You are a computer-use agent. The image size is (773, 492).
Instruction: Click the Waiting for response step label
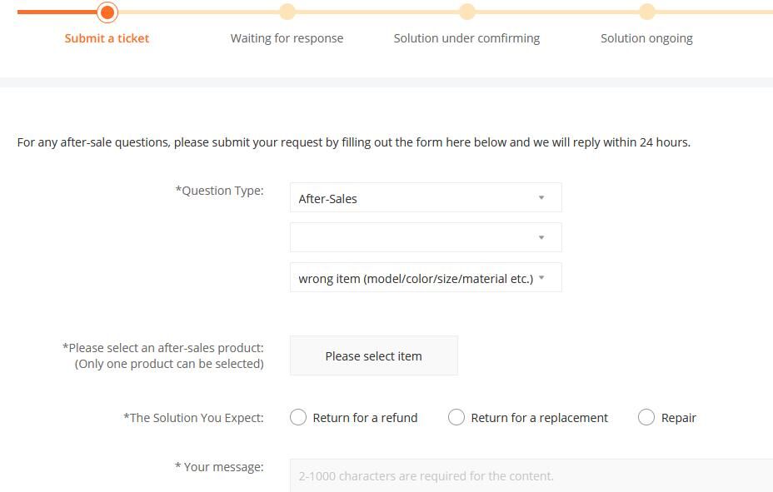pos(287,38)
